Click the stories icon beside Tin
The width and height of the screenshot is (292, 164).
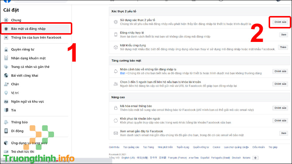point(6,110)
